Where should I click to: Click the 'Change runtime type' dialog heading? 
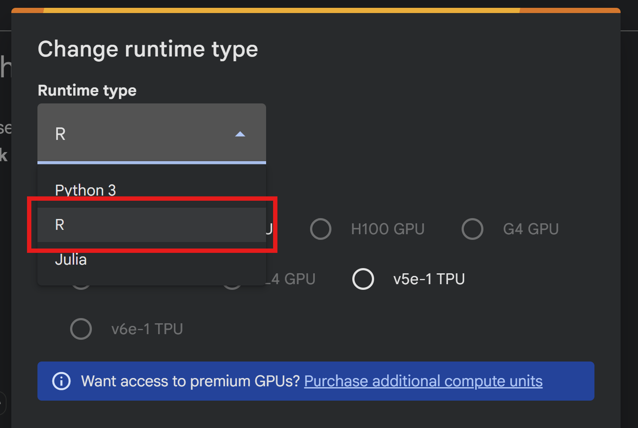148,49
